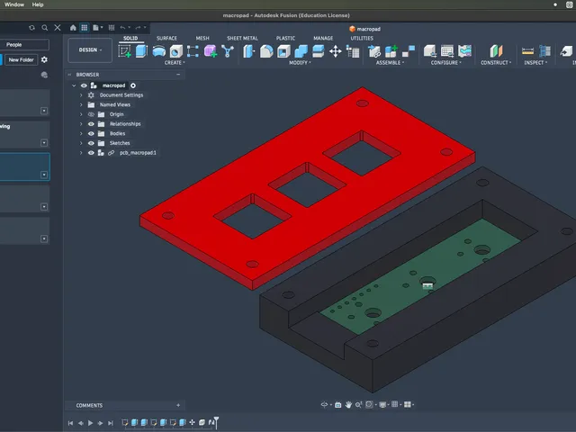The height and width of the screenshot is (432, 576).
Task: Activate macropad component radio button
Action: [x=133, y=85]
